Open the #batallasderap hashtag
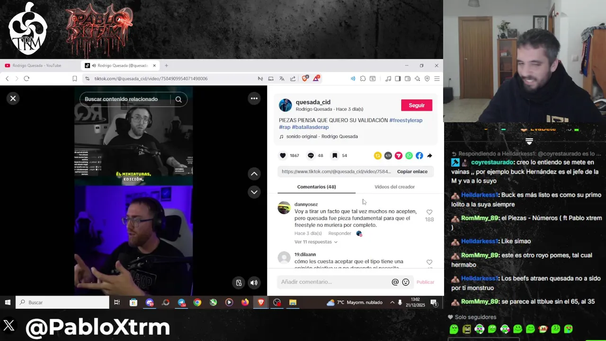This screenshot has width=606, height=341. coord(310,127)
